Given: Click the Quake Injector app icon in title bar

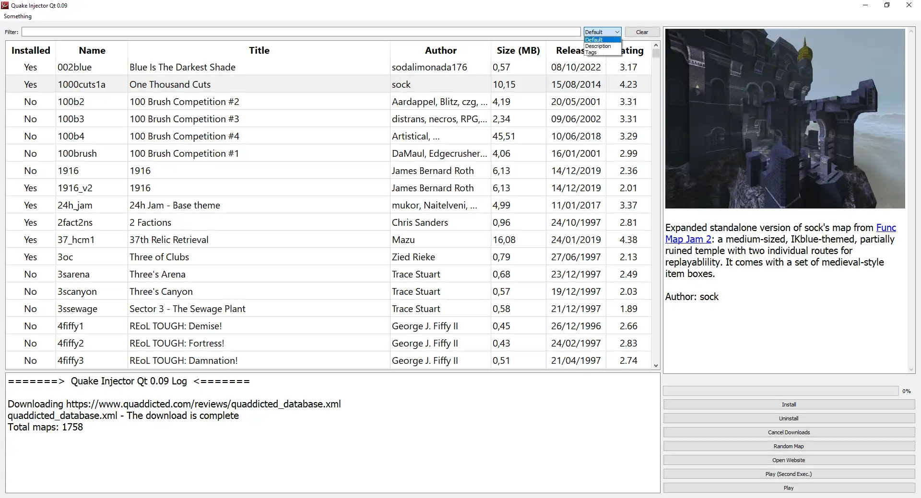Looking at the screenshot, I should (5, 5).
